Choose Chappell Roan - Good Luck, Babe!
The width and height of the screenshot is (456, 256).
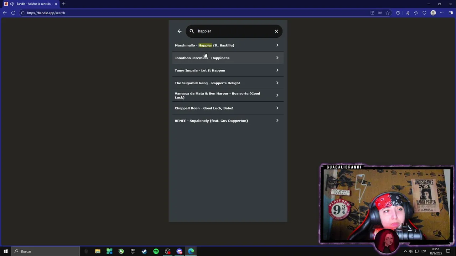coord(228,108)
